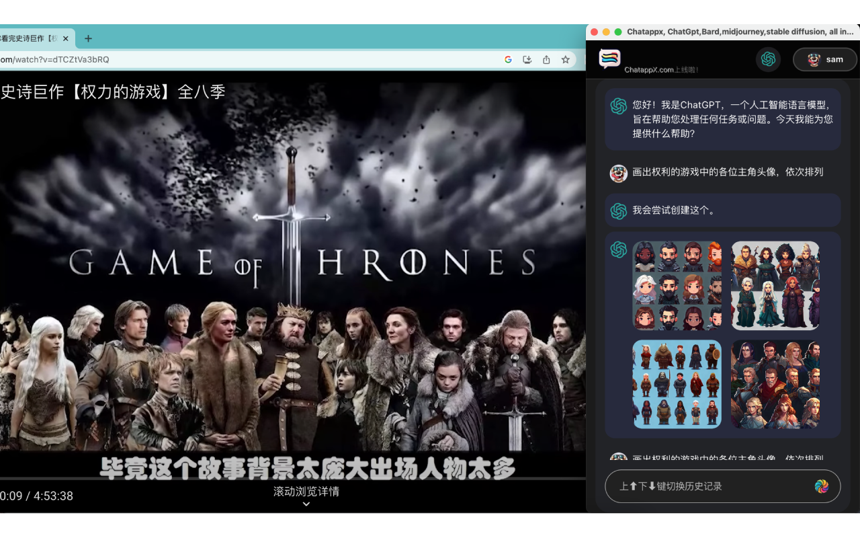
Task: Click the '滚动浏览详情' text under video
Action: (306, 492)
